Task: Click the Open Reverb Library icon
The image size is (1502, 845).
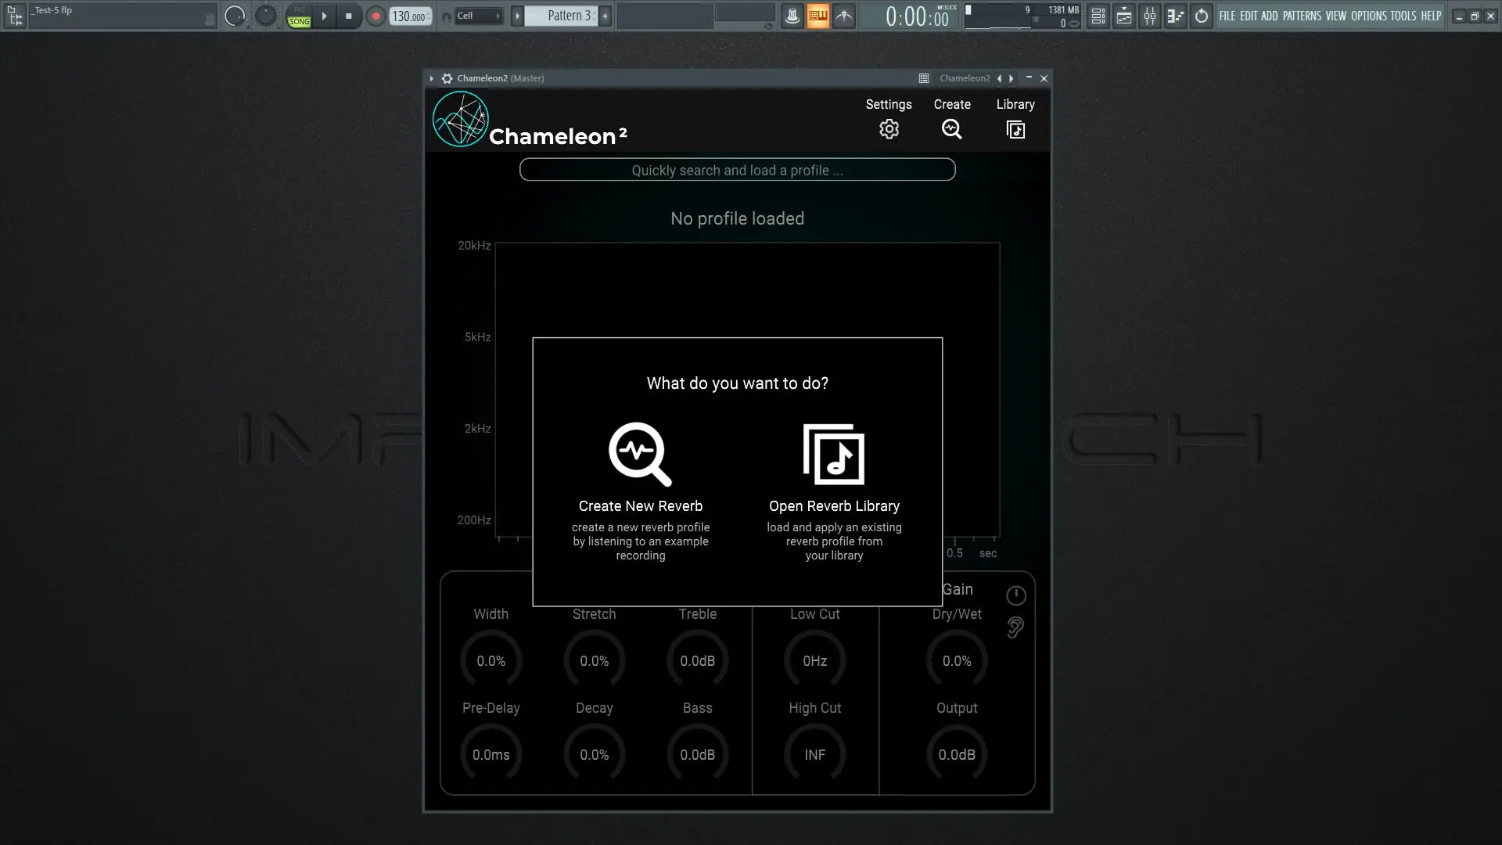Action: 834,455
